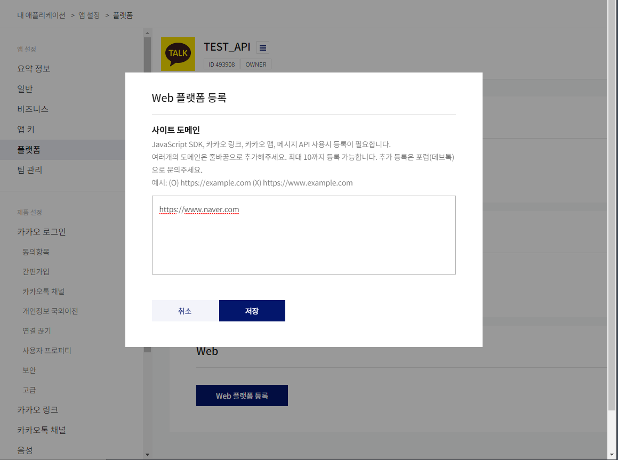618x460 pixels.
Task: Click the TEST_API app title
Action: (x=227, y=47)
